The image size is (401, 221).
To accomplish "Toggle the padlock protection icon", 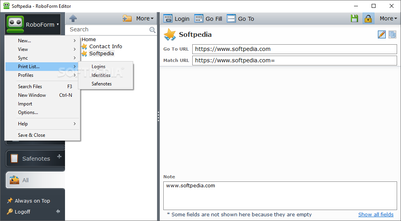I will 368,18.
